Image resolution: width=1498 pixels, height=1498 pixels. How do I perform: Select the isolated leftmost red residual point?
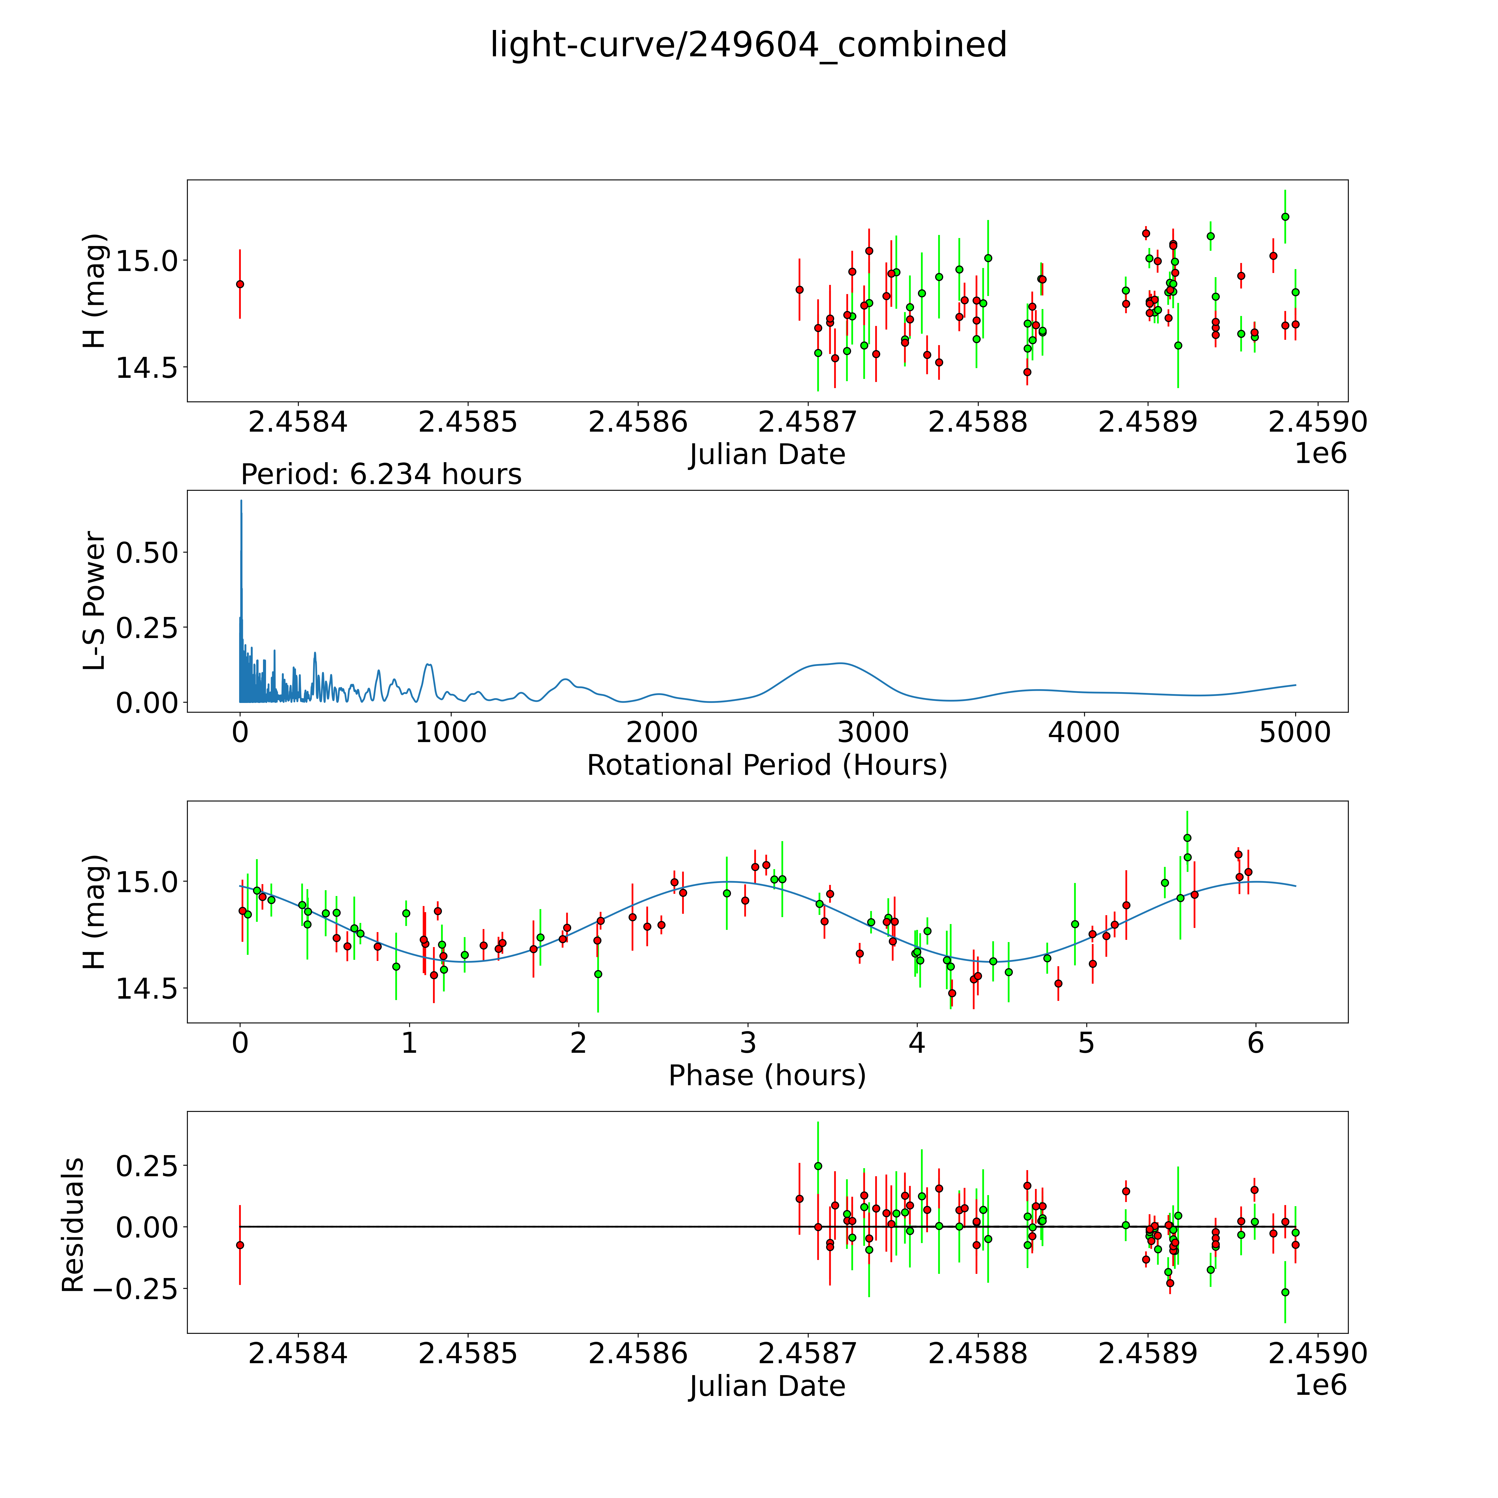[240, 1245]
